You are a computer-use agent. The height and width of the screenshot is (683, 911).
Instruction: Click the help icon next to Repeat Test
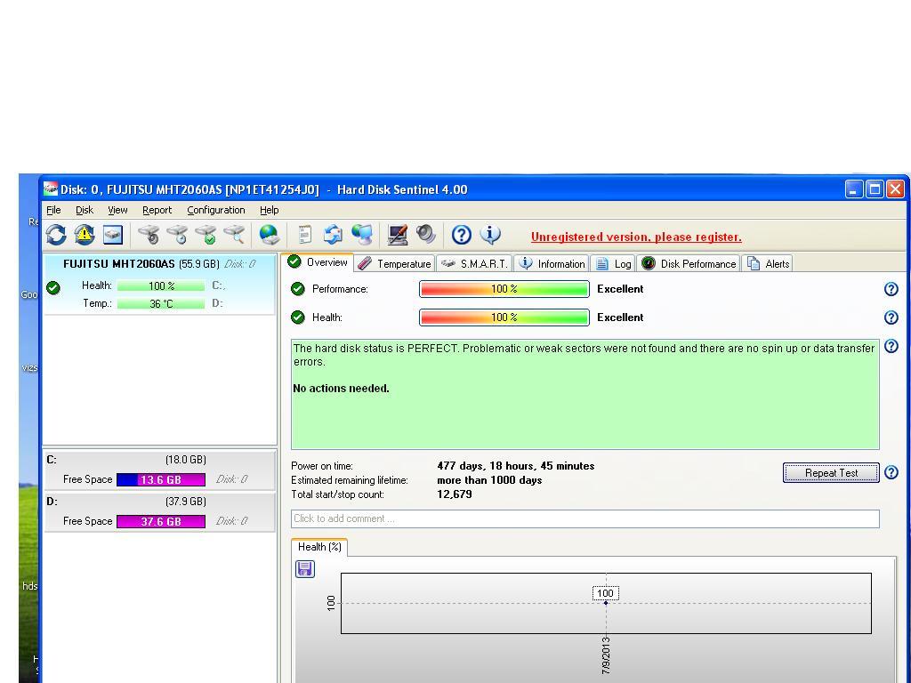click(891, 472)
